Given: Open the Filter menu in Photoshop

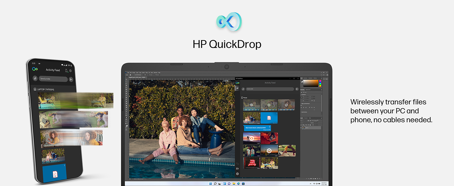Looking at the screenshot, I should [x=147, y=73].
